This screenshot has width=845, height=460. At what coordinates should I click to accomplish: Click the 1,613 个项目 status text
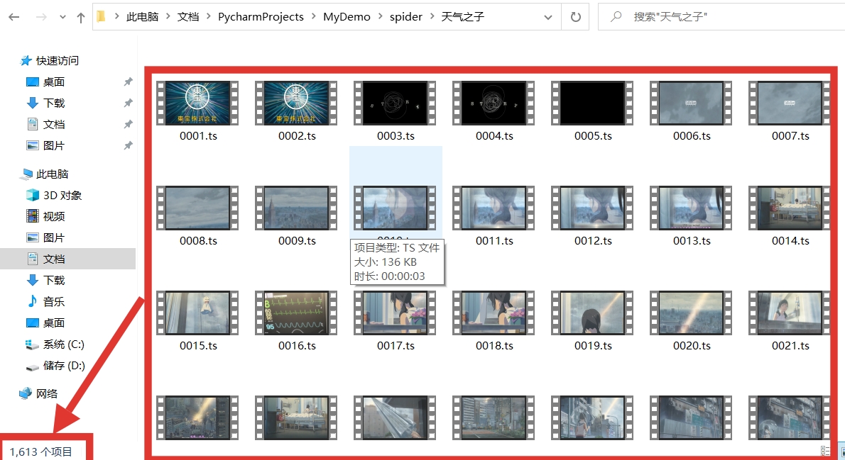point(41,452)
